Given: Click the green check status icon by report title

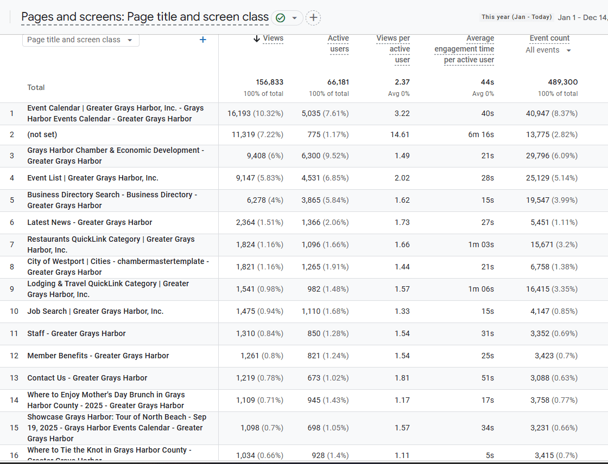Looking at the screenshot, I should [x=280, y=18].
